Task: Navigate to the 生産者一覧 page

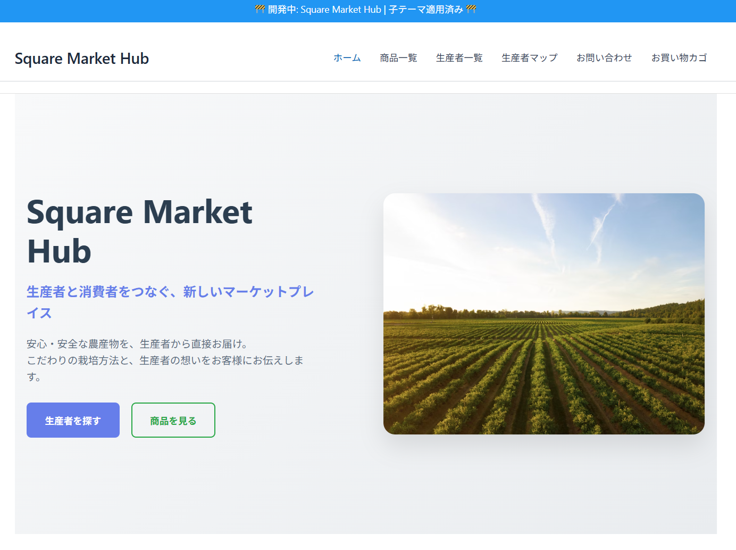Action: coord(459,58)
